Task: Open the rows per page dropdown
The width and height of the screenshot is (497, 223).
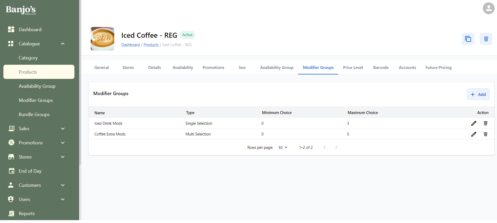Action: click(x=283, y=148)
